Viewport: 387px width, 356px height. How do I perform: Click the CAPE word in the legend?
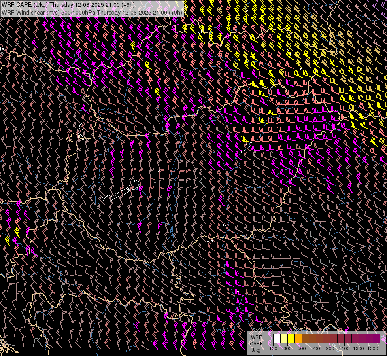tap(256, 344)
